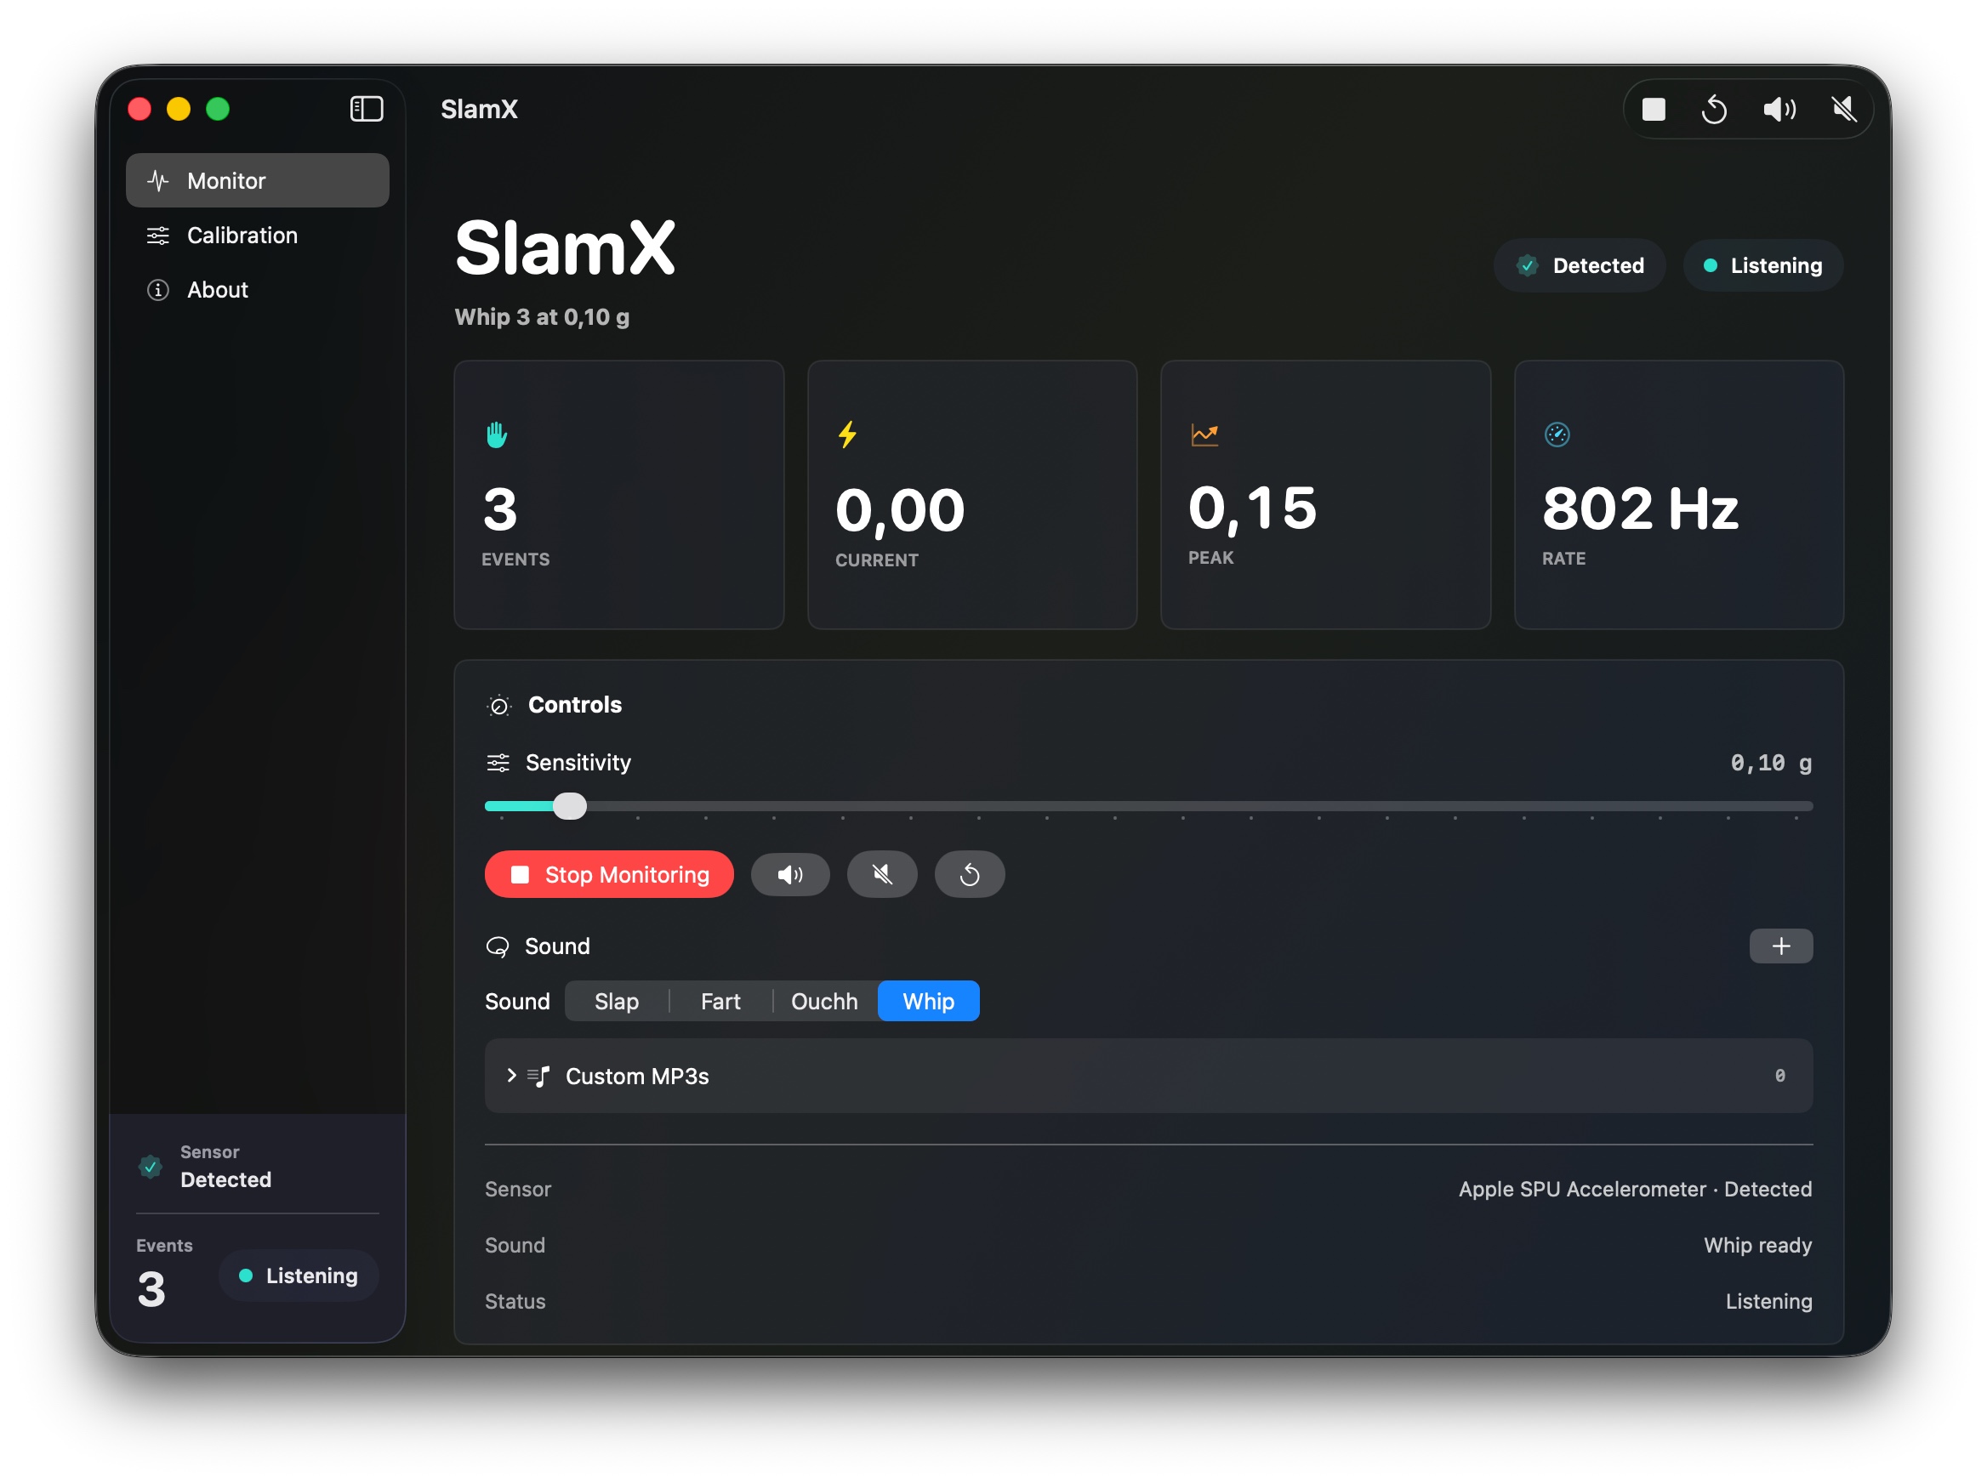Click the sliders icon beside Sensitivity

tap(498, 763)
